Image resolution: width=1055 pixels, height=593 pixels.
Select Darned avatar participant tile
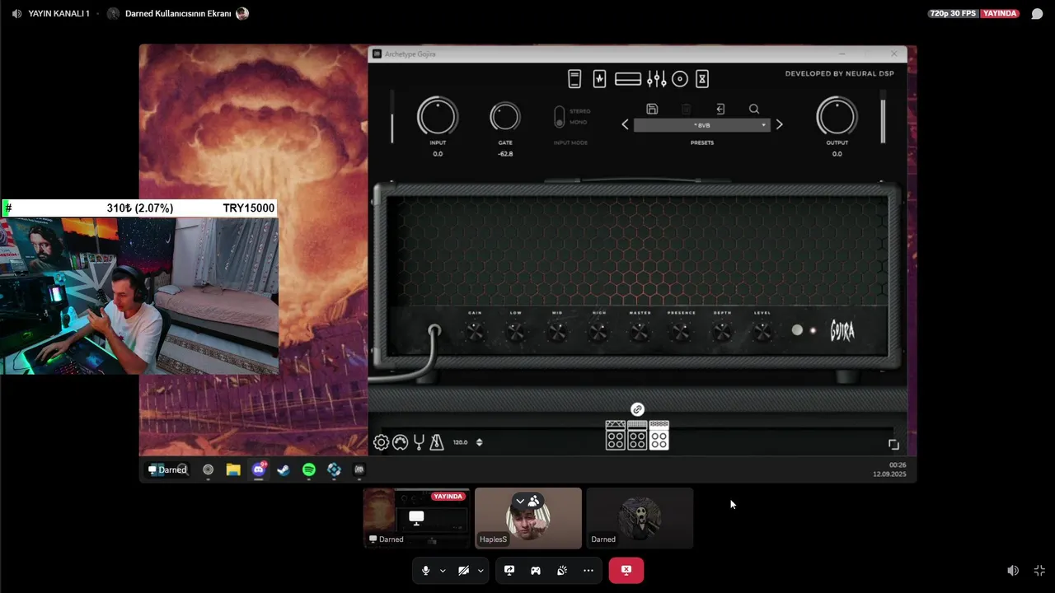point(640,518)
